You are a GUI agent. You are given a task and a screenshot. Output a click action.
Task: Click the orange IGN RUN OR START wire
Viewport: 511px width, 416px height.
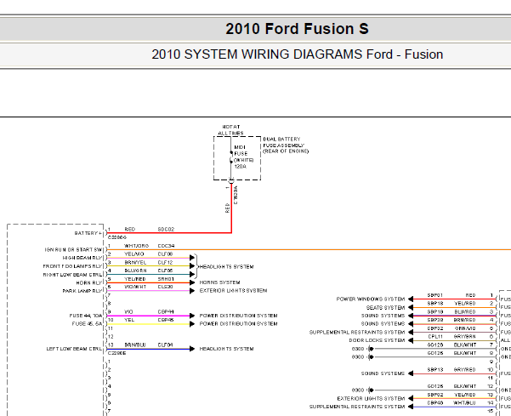[309, 250]
